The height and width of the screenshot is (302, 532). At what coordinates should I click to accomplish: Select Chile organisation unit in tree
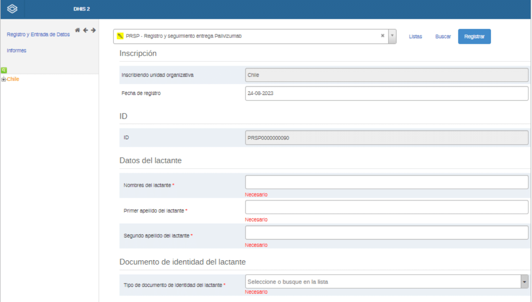[13, 79]
